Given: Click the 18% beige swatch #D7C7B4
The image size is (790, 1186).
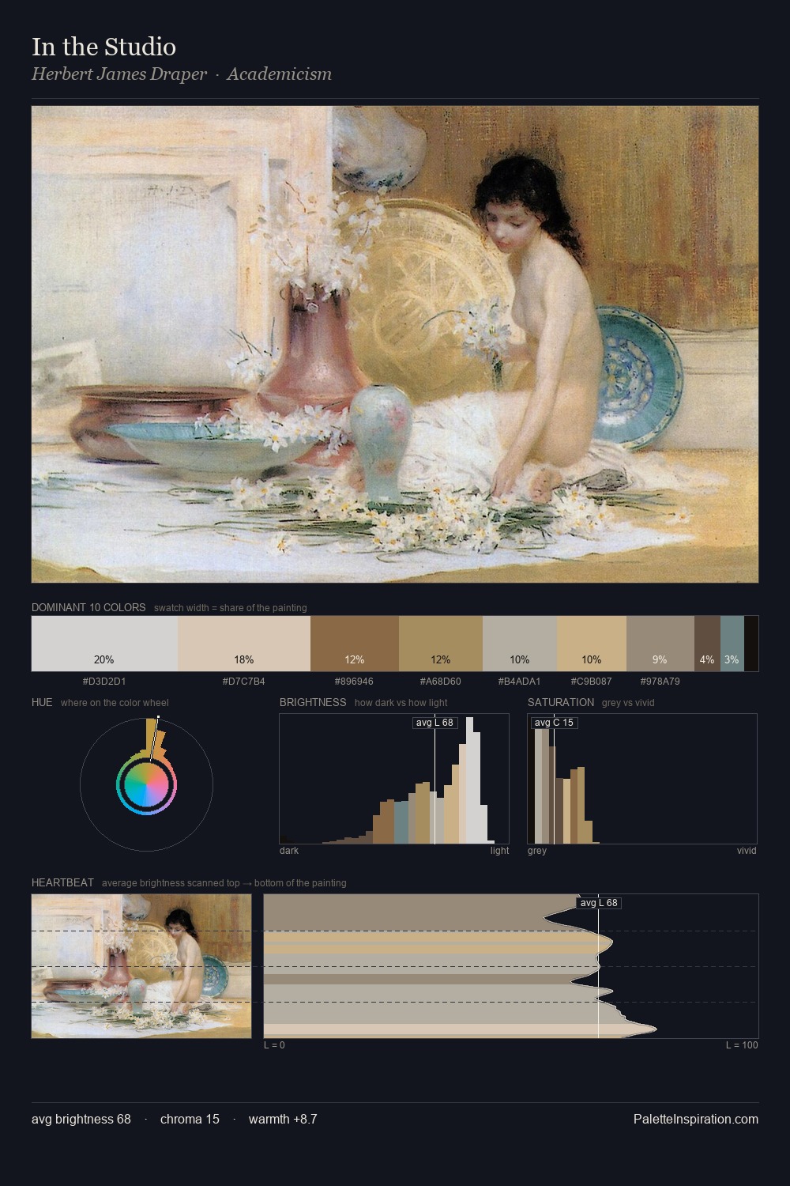Looking at the screenshot, I should click(244, 644).
